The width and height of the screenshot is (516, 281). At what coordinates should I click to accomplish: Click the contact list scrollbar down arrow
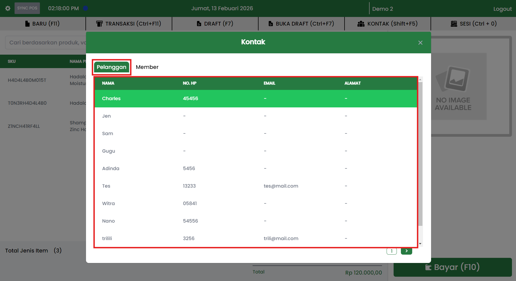(x=420, y=244)
